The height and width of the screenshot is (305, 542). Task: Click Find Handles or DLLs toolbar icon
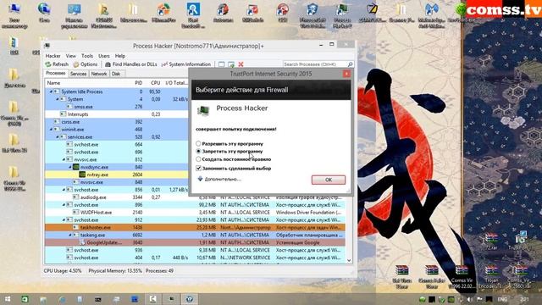(108, 64)
